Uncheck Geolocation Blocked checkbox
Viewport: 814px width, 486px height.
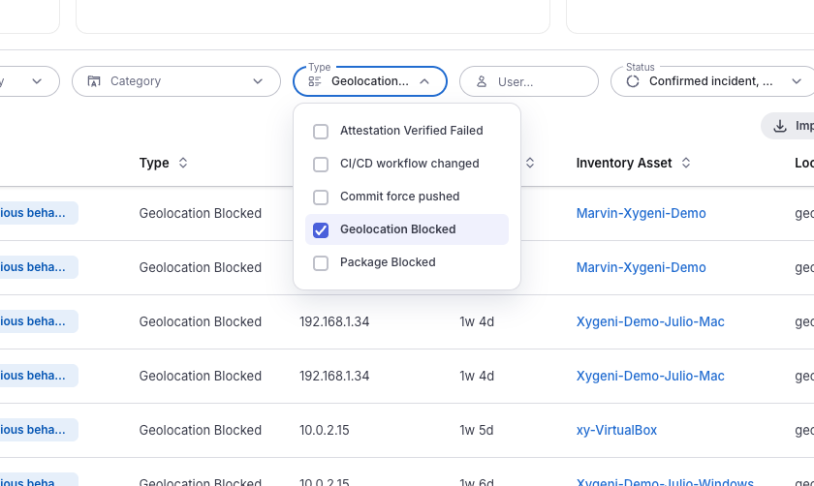(x=321, y=230)
